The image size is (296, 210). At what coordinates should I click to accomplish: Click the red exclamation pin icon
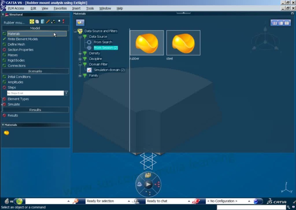tap(64, 21)
